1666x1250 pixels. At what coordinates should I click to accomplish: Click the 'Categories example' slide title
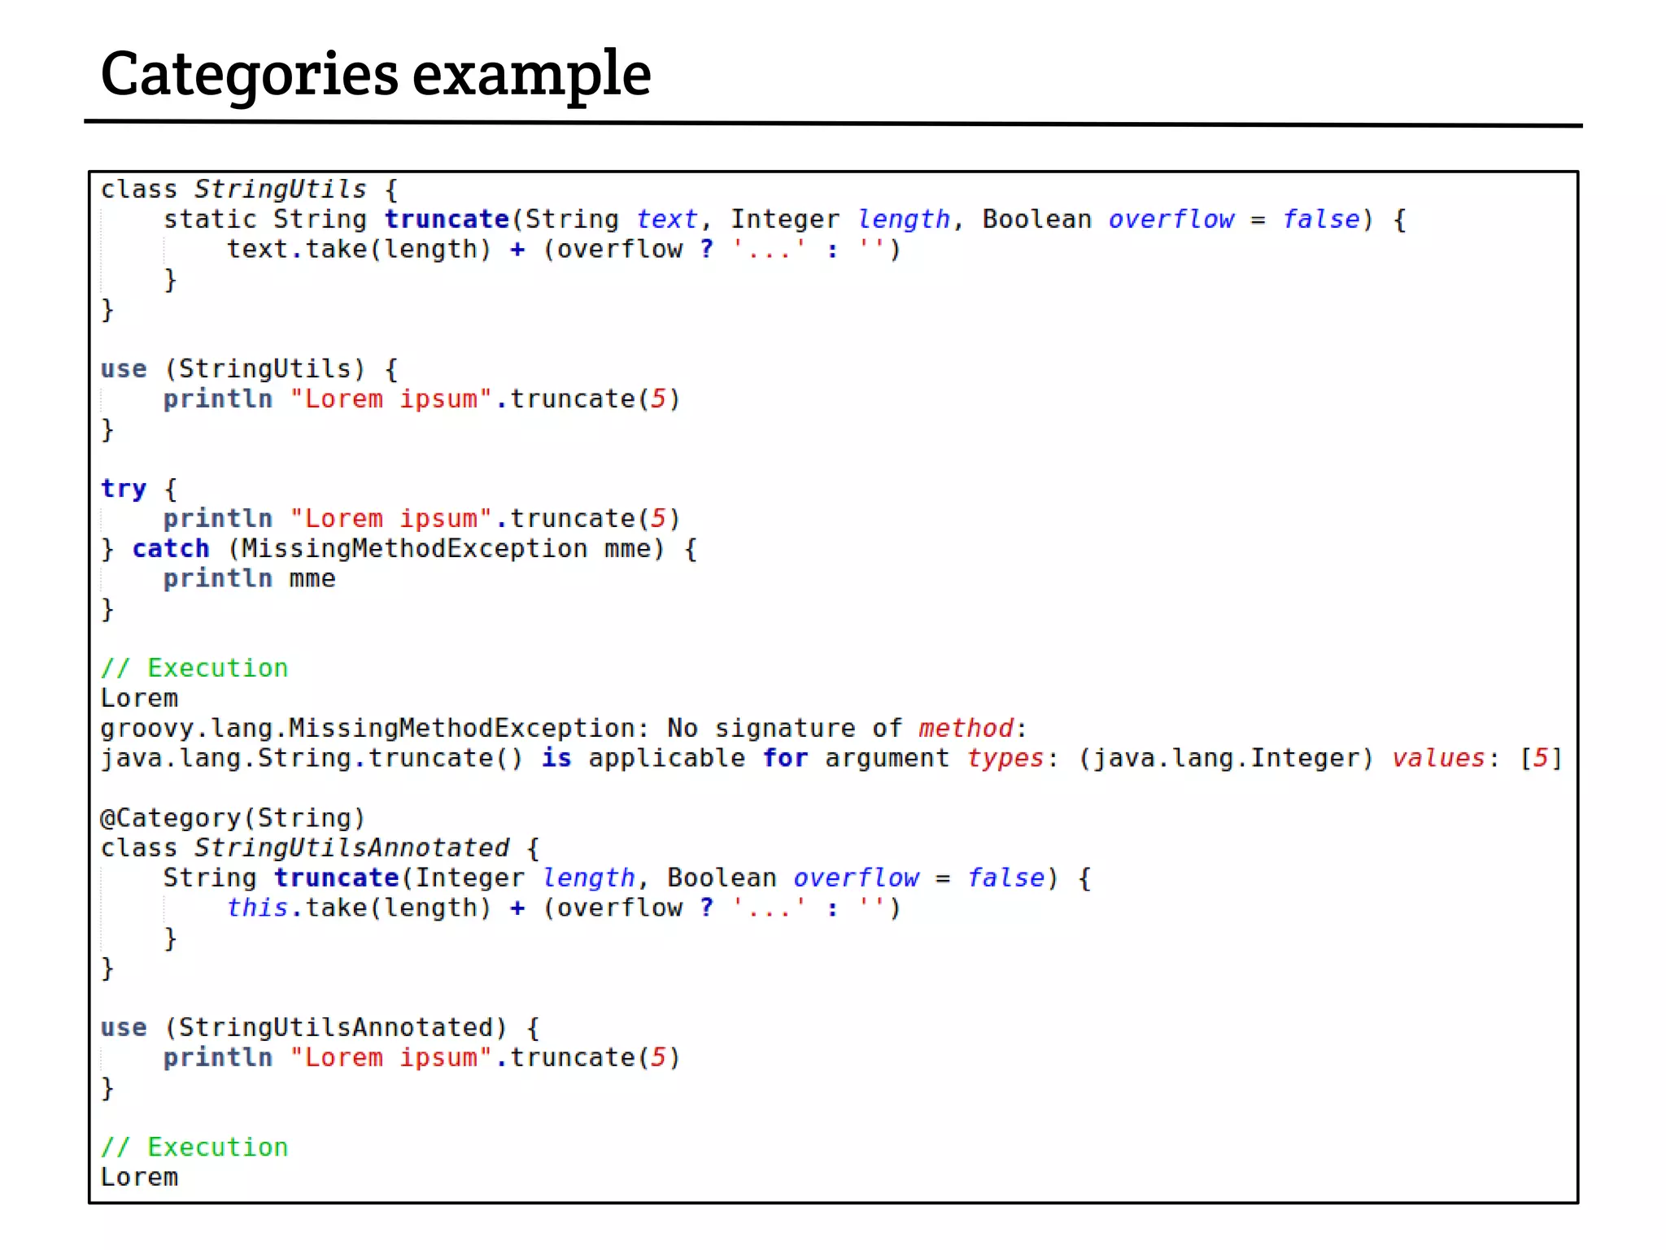click(375, 74)
